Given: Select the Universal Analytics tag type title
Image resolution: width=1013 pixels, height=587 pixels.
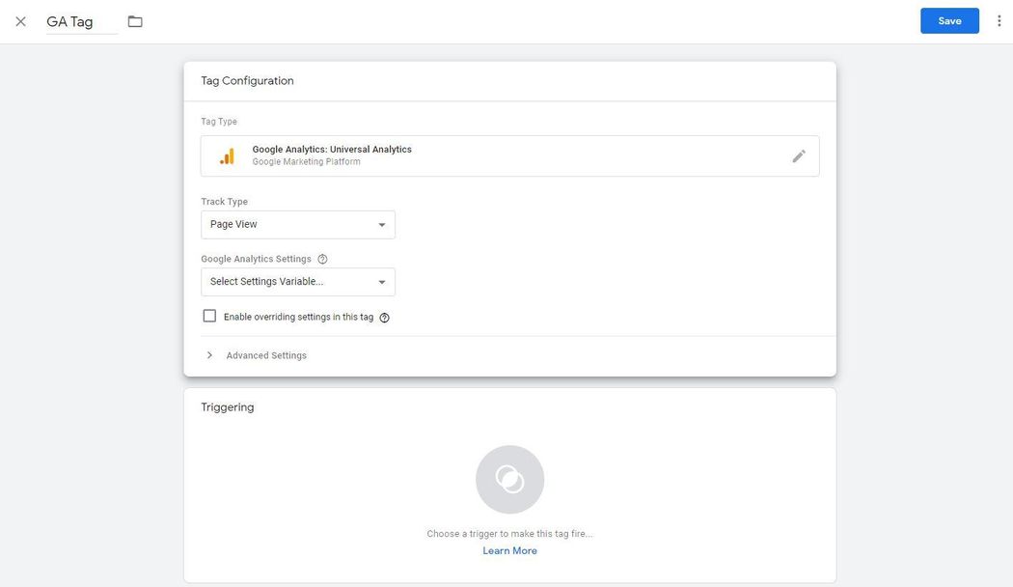Looking at the screenshot, I should pyautogui.click(x=332, y=150).
